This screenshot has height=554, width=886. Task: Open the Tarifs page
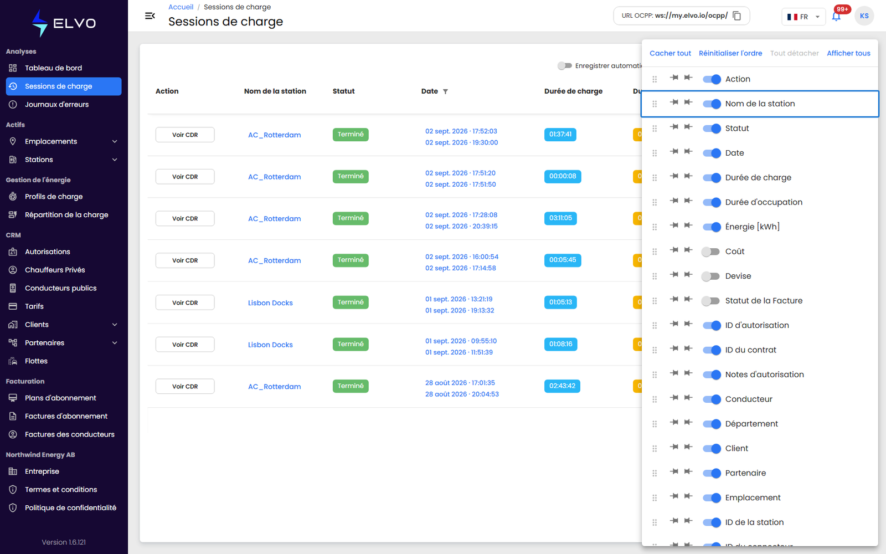64,306
